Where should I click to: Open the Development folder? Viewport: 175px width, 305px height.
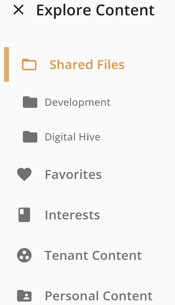78,102
